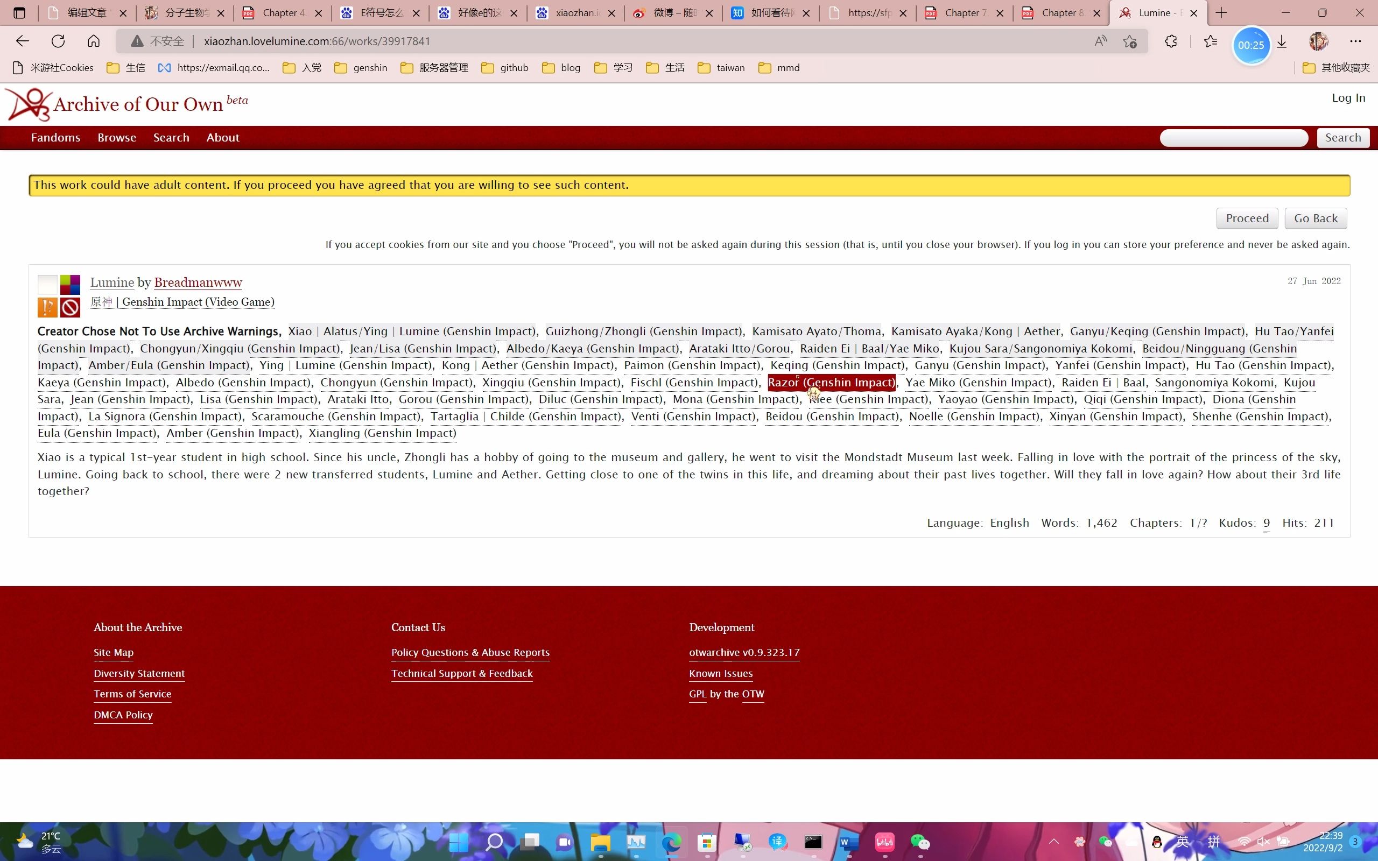This screenshot has width=1378, height=861.
Task: Open the terminal app from taskbar
Action: point(813,842)
